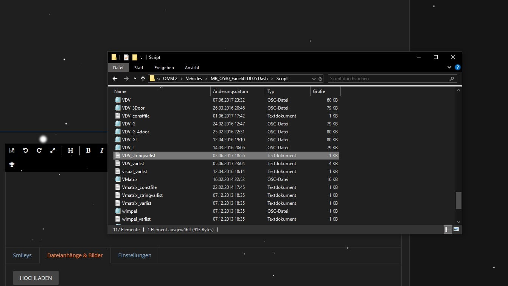Toggle fullscreen mode in the editor toolbar

click(53, 150)
